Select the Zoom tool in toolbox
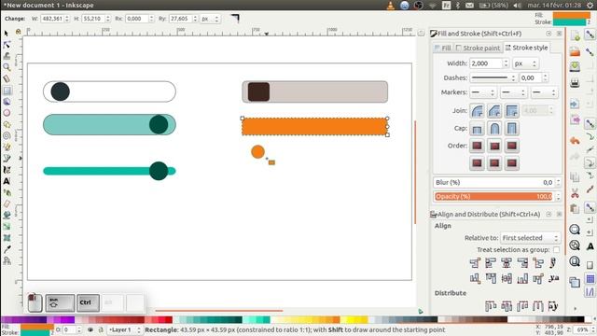Screen dimensions: 597x336 tap(7, 67)
